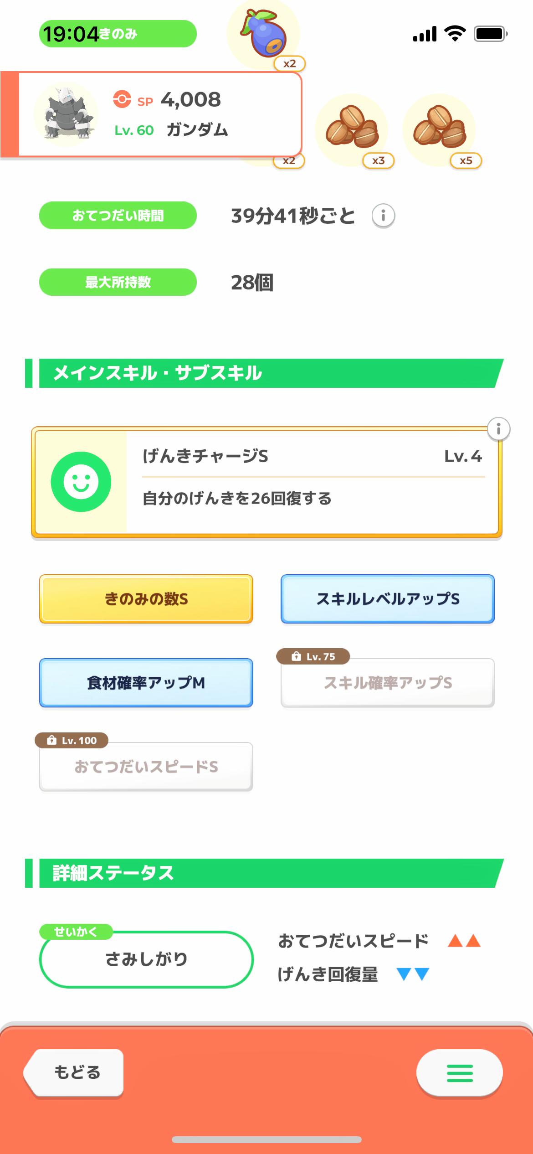Screen dimensions: 533x1154
Task: Tap locked スキル確率アップS sub skill
Action: coord(388,683)
